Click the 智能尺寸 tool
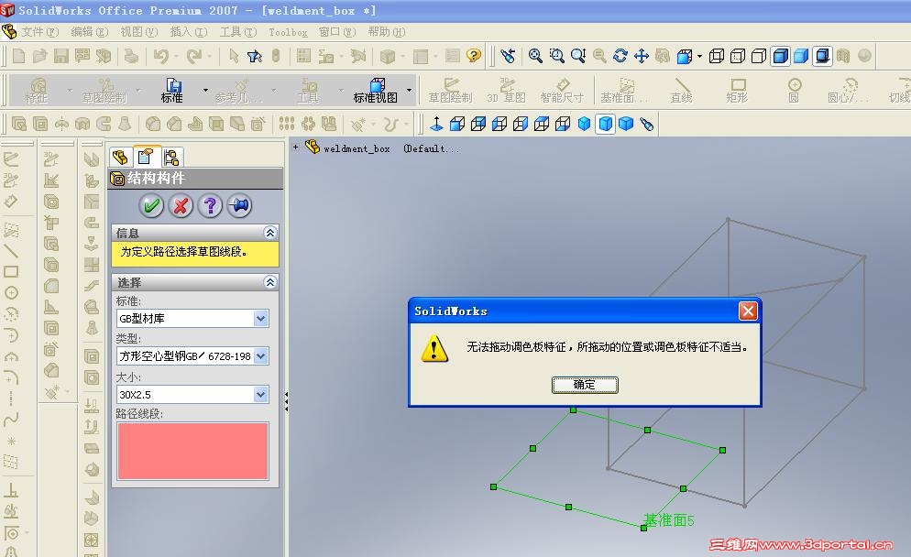This screenshot has width=911, height=557. (x=562, y=91)
